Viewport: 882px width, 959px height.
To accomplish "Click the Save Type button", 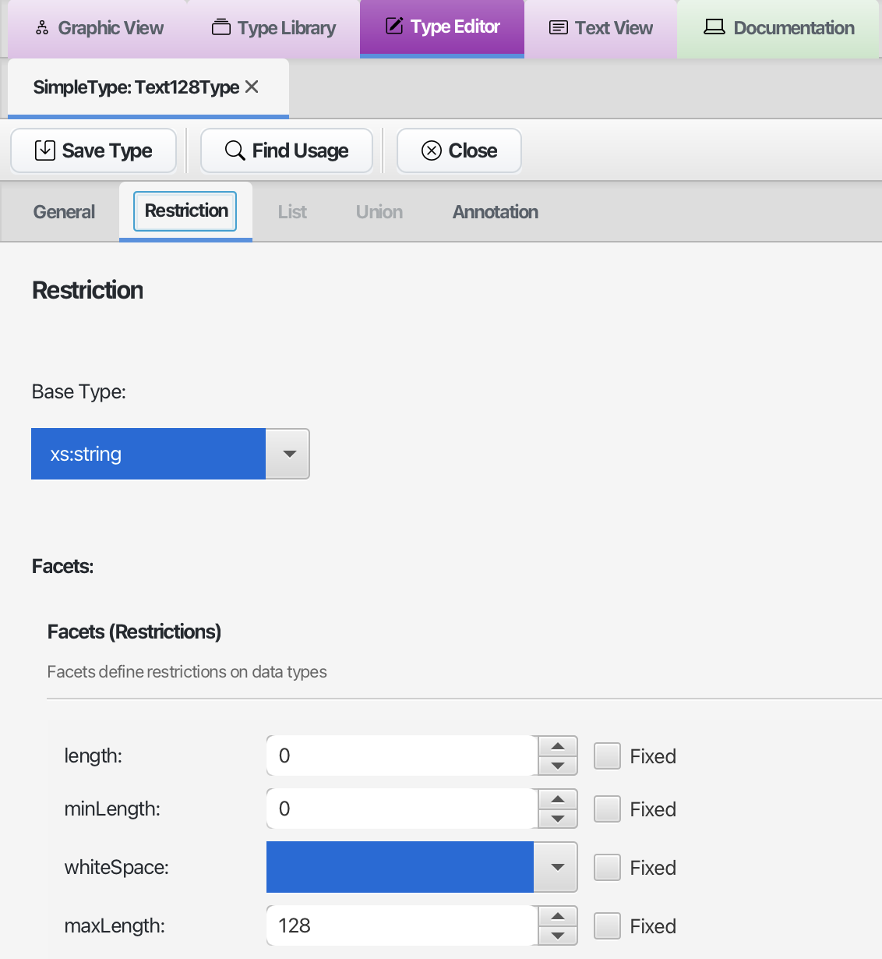I will 93,150.
